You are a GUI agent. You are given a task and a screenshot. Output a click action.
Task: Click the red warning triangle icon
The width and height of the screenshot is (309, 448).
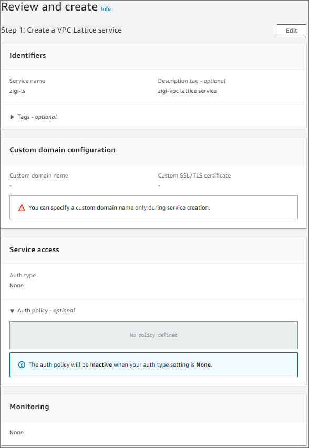[x=22, y=208]
